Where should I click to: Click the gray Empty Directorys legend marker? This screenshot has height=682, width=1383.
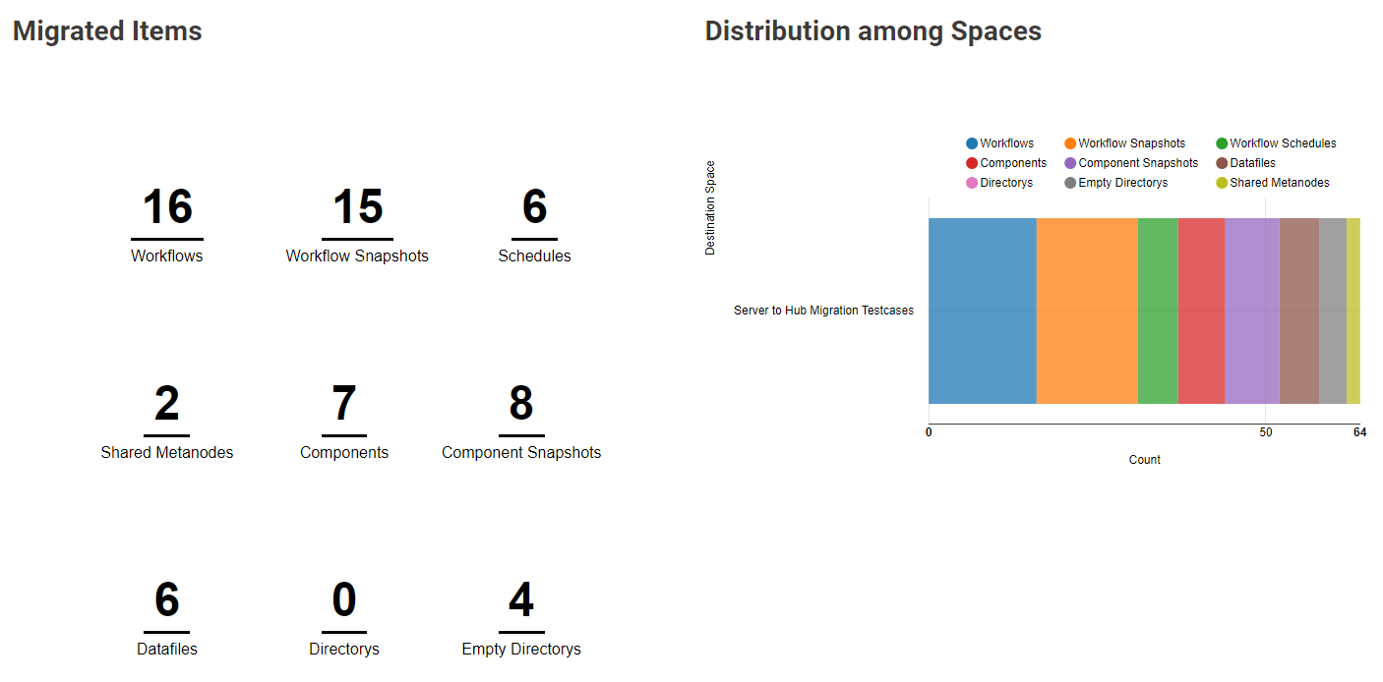[x=1070, y=183]
